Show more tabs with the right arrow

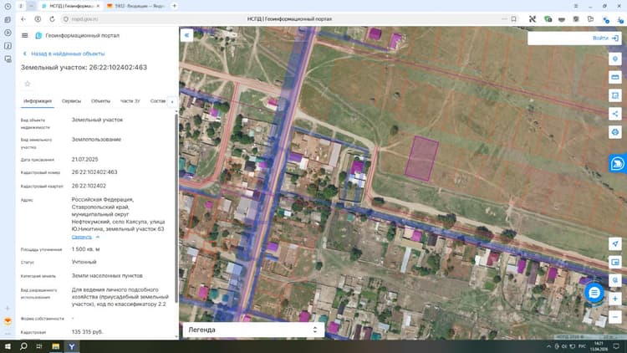172,102
